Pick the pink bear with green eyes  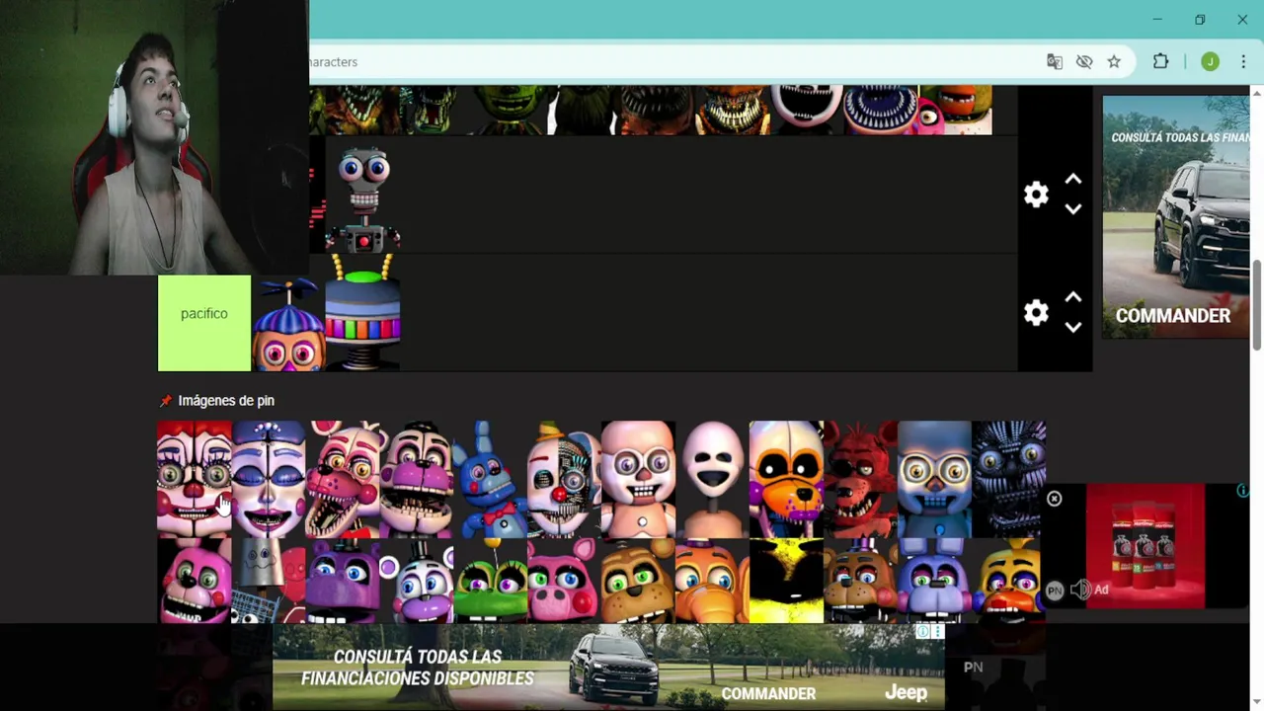195,581
